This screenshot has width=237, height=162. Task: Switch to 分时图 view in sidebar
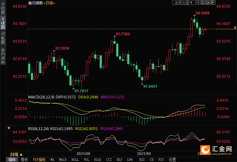coord(3,8)
